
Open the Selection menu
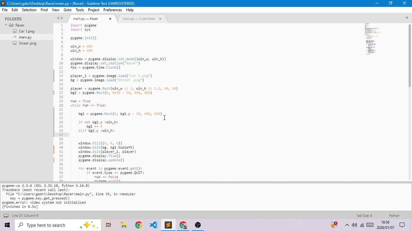29,10
